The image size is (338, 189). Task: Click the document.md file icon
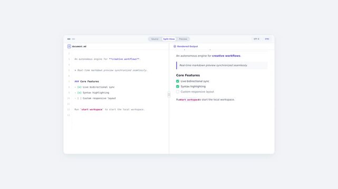tap(69, 46)
